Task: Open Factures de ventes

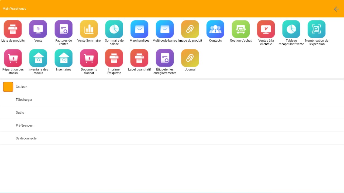Action: [63, 29]
